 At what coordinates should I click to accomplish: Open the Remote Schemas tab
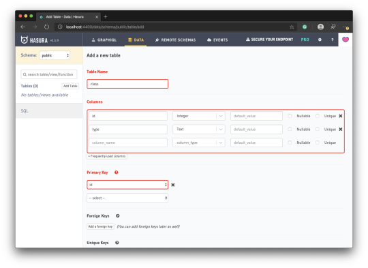pos(175,40)
